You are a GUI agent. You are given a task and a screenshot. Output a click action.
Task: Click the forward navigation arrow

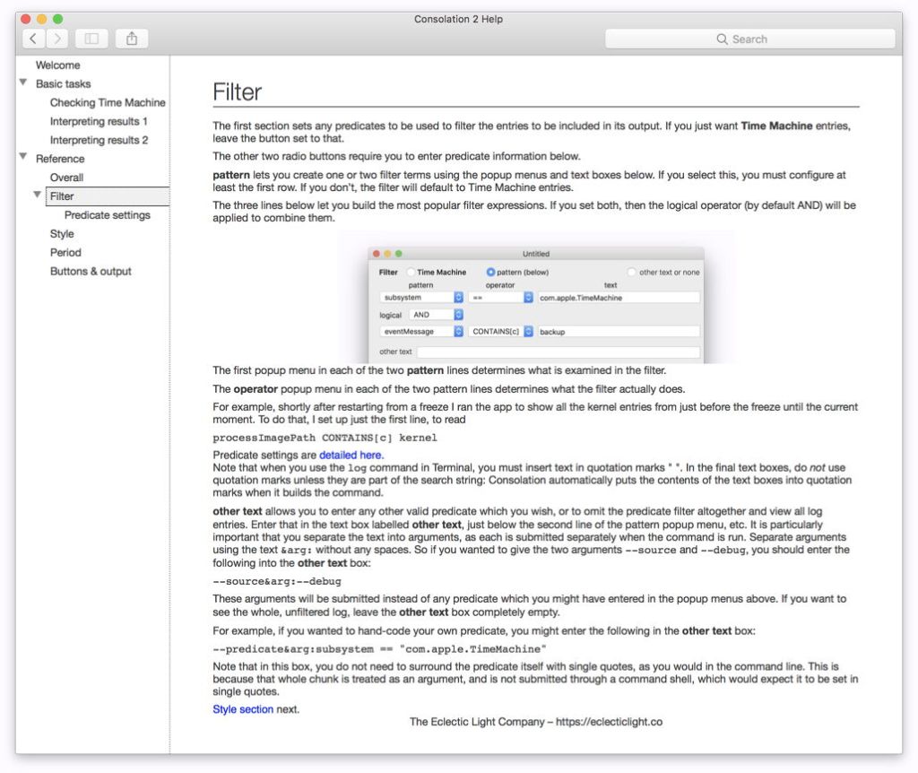point(57,39)
